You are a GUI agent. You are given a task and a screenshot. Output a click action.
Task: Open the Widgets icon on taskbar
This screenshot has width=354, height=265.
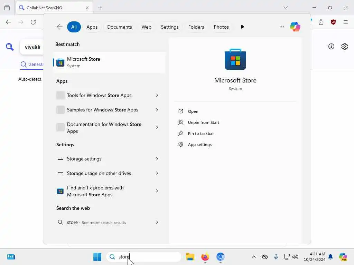click(x=11, y=257)
